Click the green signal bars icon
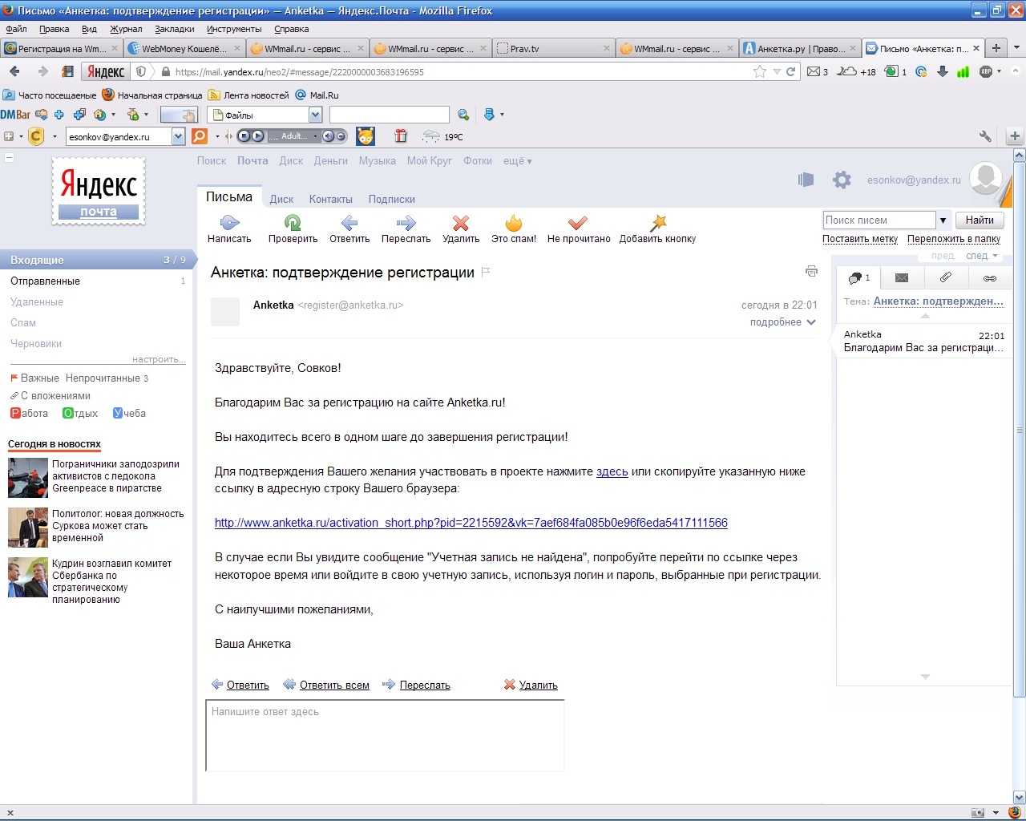1026x821 pixels. click(x=963, y=71)
